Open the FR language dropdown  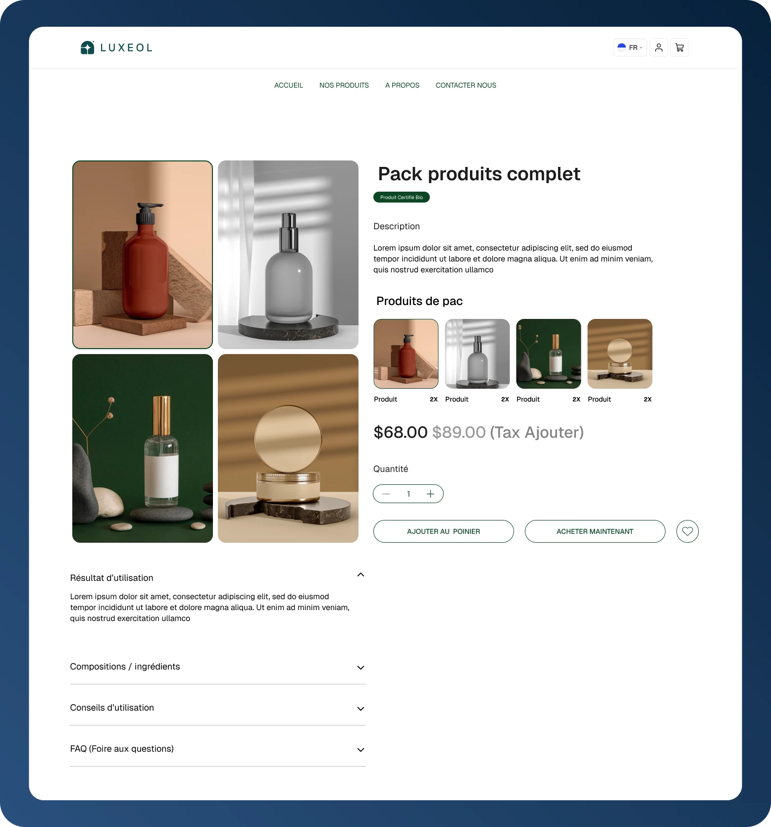coord(630,48)
